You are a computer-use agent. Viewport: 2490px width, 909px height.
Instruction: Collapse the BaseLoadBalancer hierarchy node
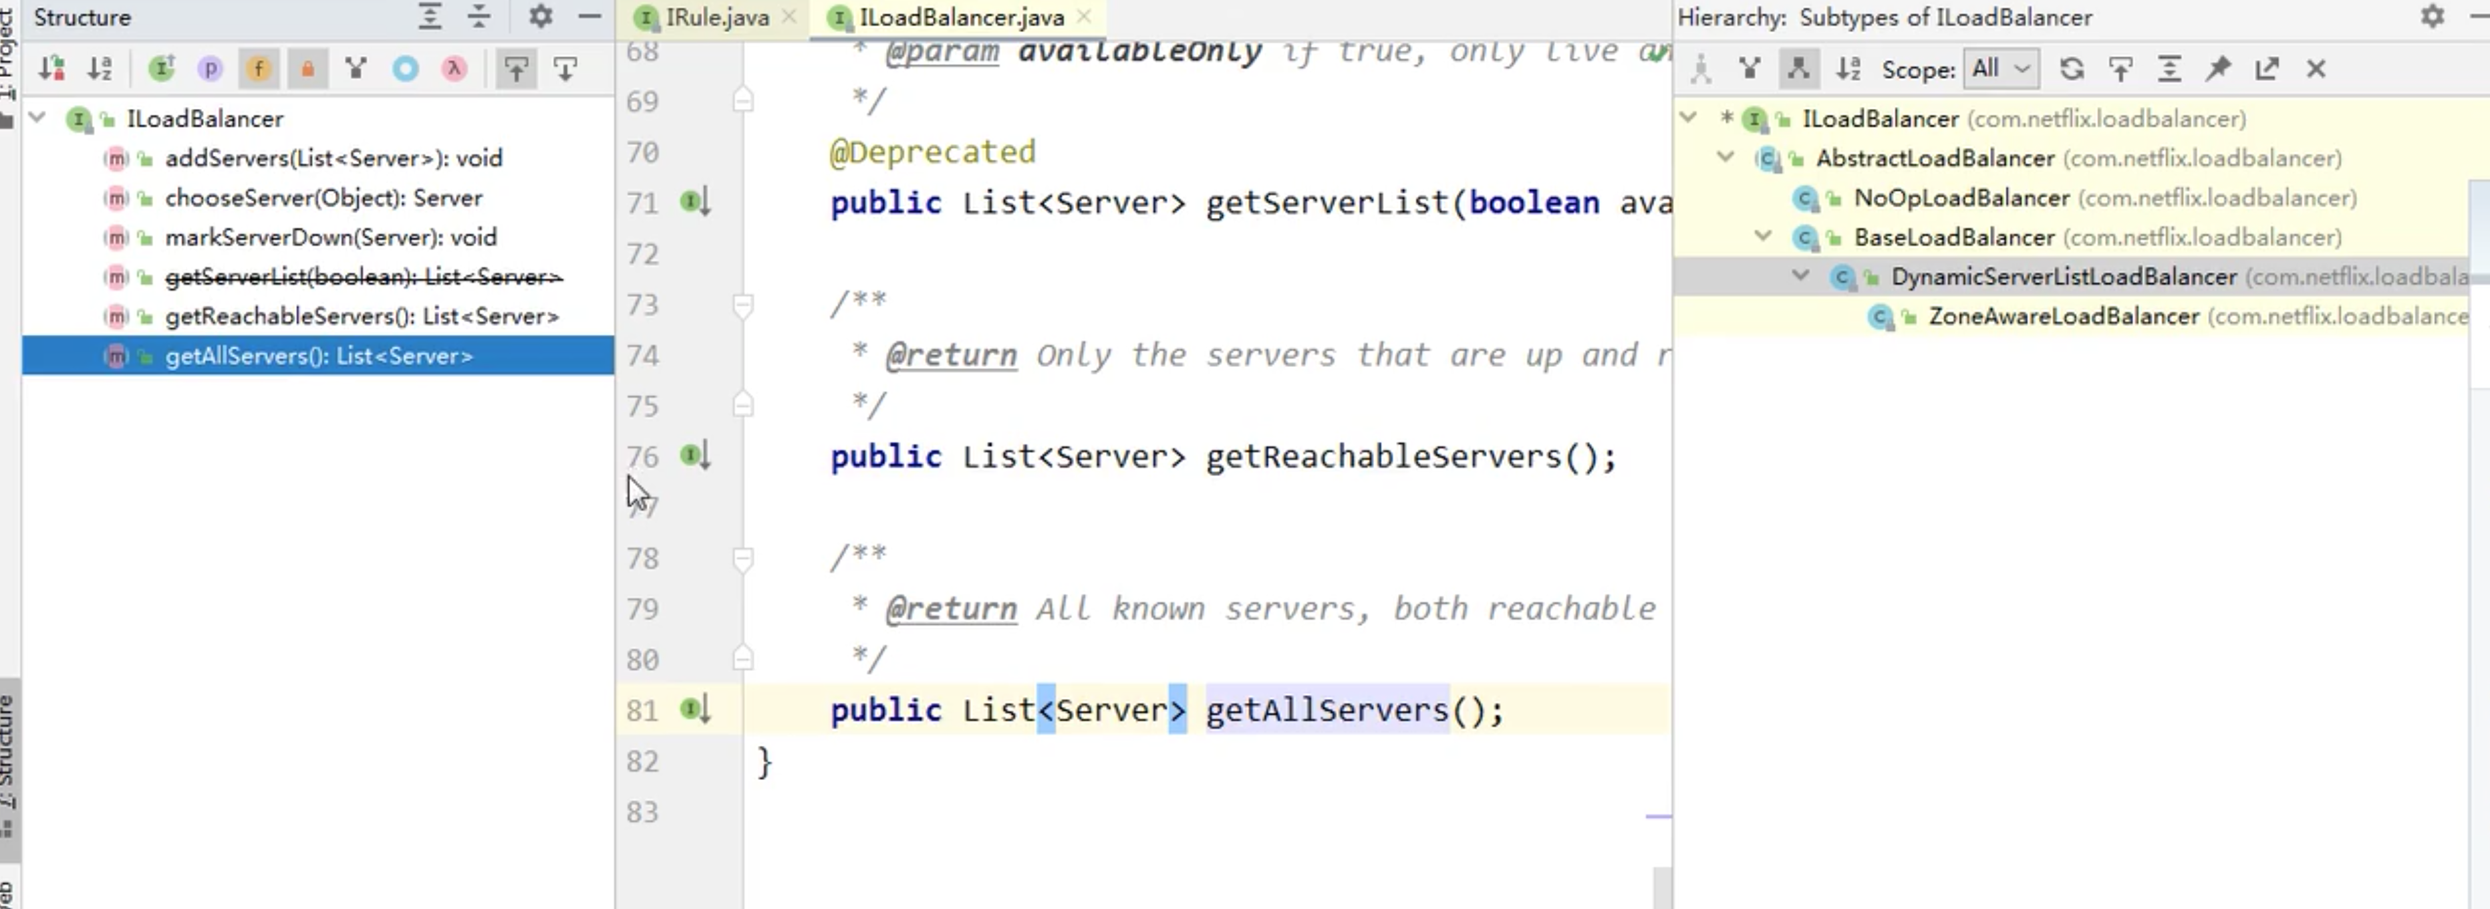(1763, 237)
